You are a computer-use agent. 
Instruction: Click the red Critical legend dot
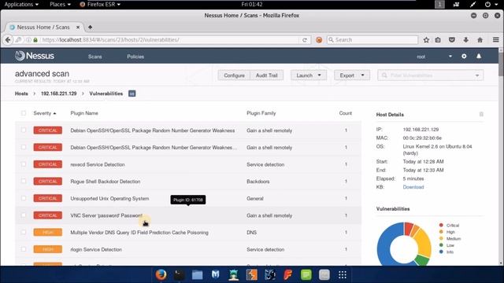click(441, 226)
